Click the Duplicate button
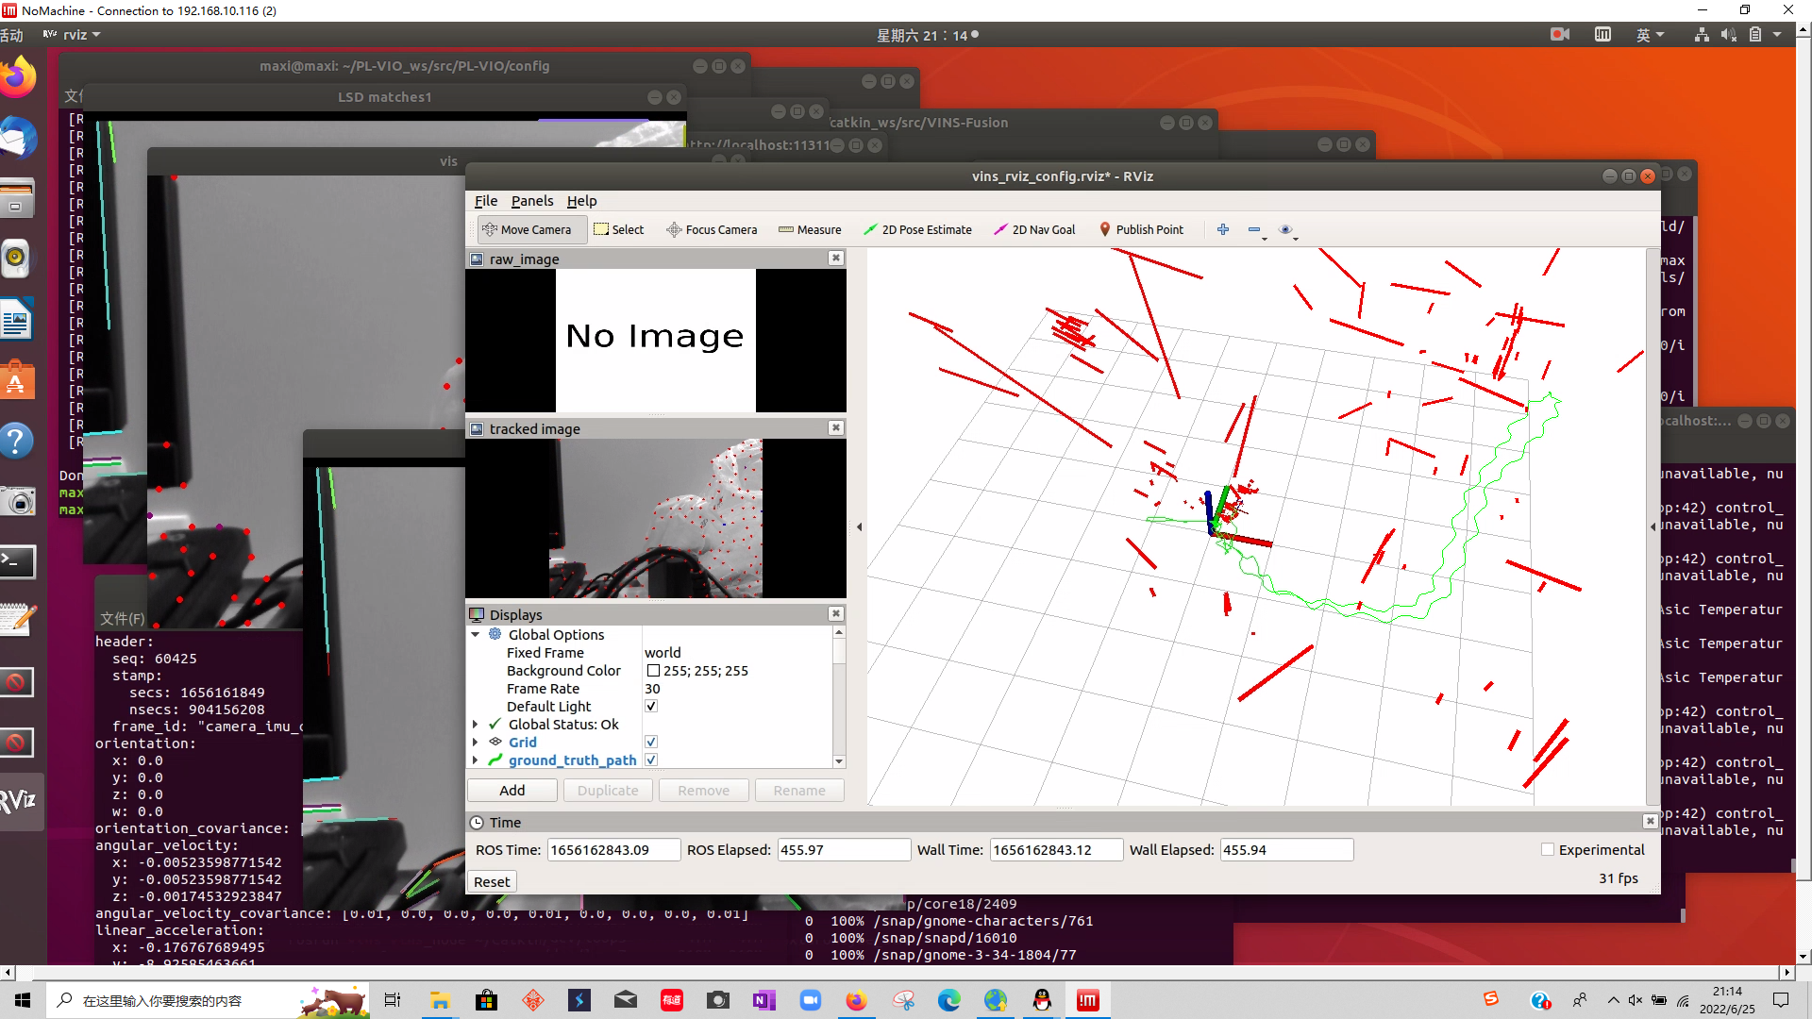Viewport: 1812px width, 1019px height. [608, 791]
